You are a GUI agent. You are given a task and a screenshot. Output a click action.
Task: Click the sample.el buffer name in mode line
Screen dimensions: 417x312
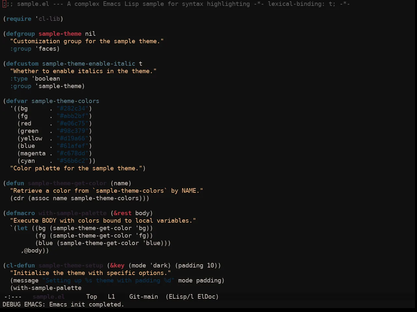point(49,297)
